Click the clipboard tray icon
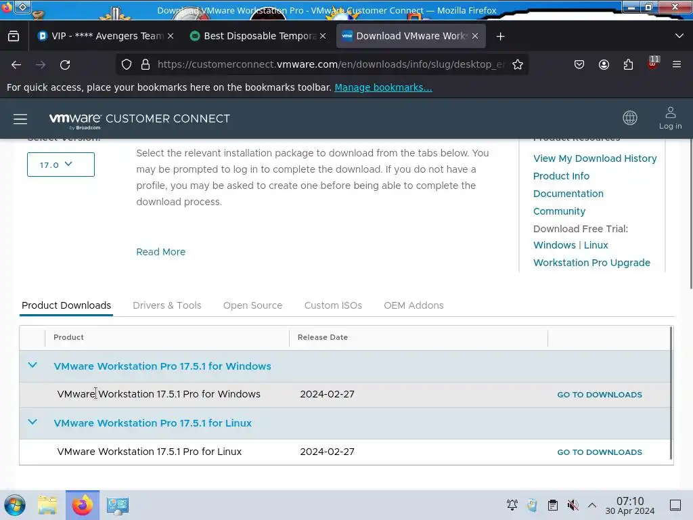The height and width of the screenshot is (520, 693). (552, 505)
